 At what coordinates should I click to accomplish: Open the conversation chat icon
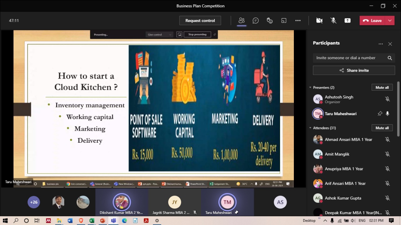[256, 21]
